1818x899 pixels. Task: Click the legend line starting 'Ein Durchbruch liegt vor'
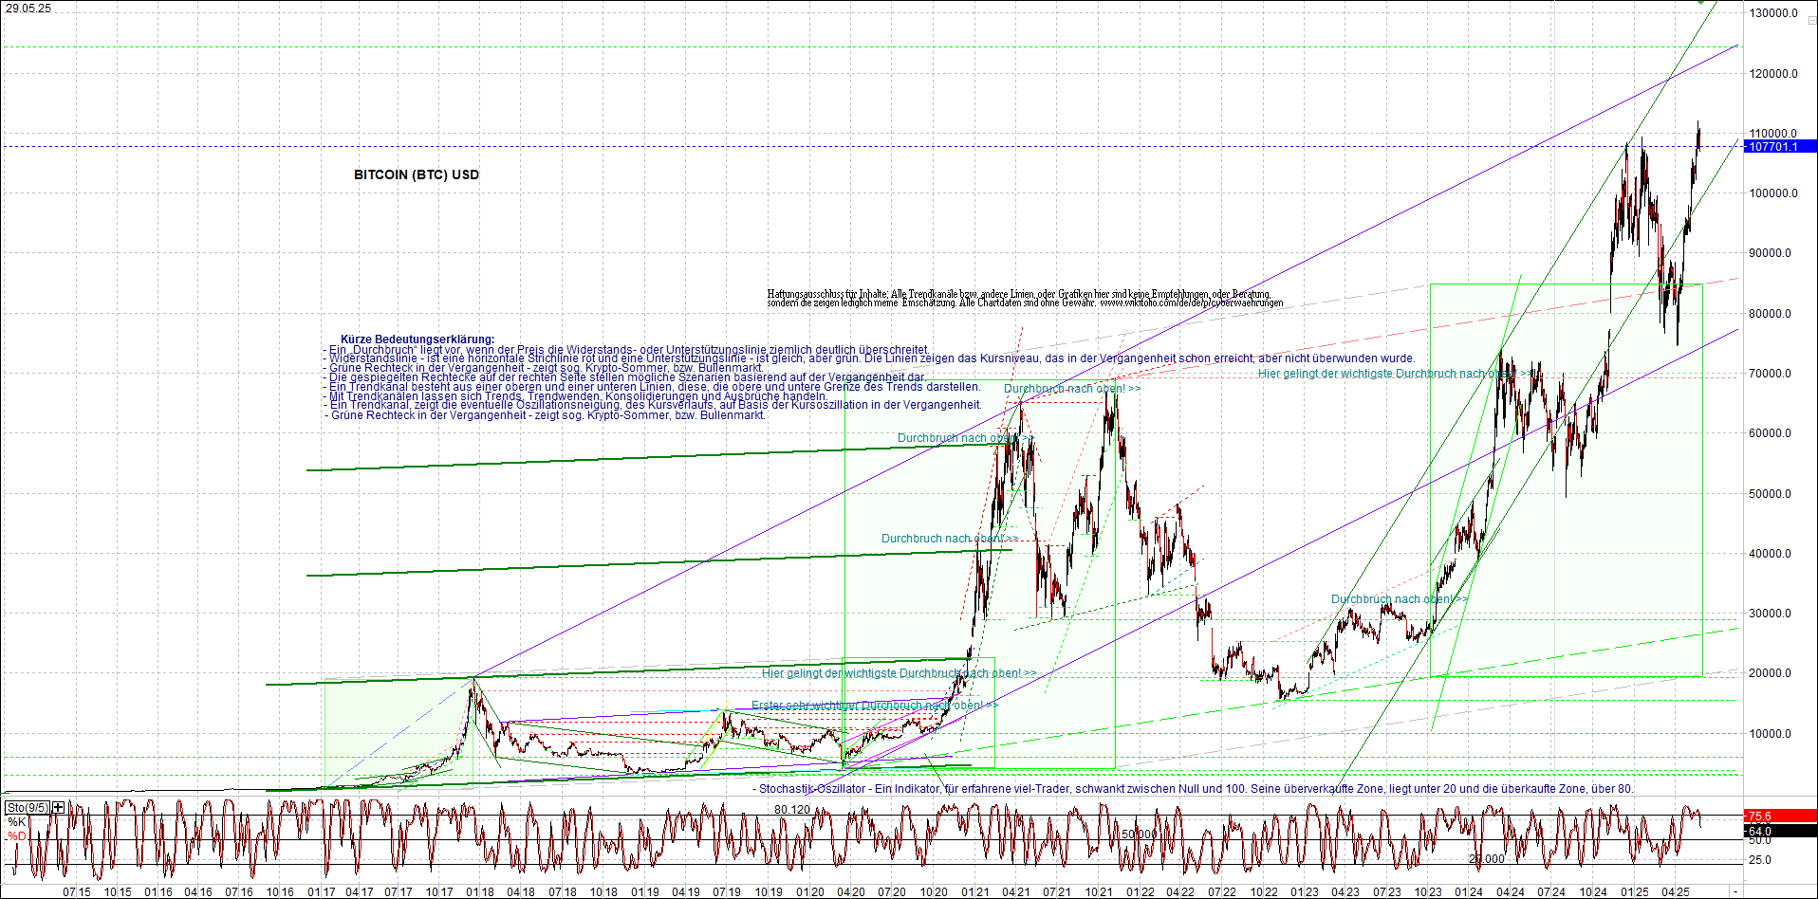626,350
